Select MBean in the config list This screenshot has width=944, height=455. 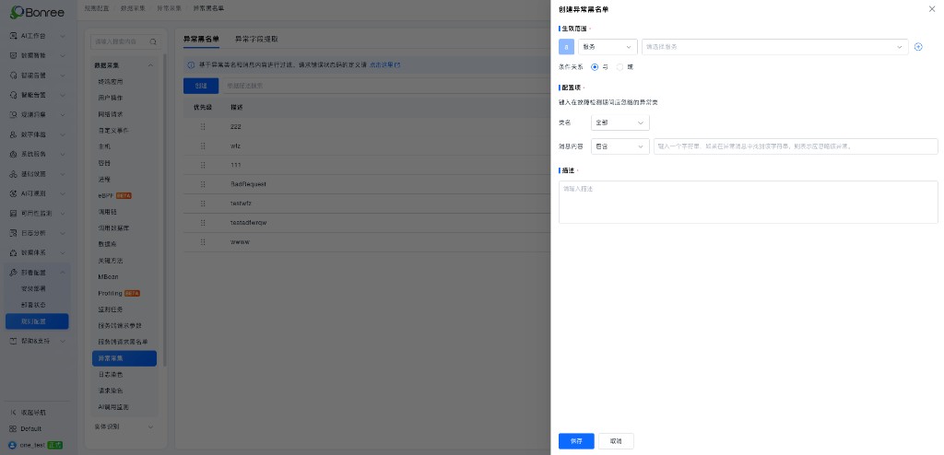[x=124, y=277]
